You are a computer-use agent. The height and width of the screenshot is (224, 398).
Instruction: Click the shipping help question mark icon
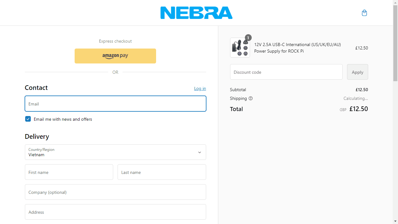pos(251,98)
